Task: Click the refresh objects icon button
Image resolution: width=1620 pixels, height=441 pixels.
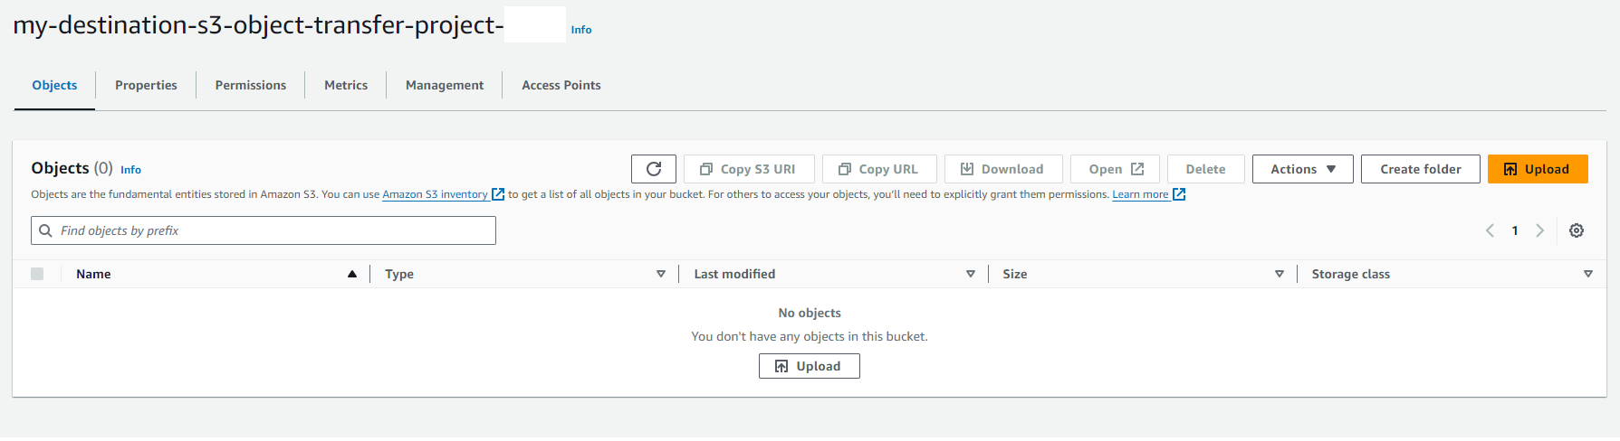Action: [x=654, y=169]
